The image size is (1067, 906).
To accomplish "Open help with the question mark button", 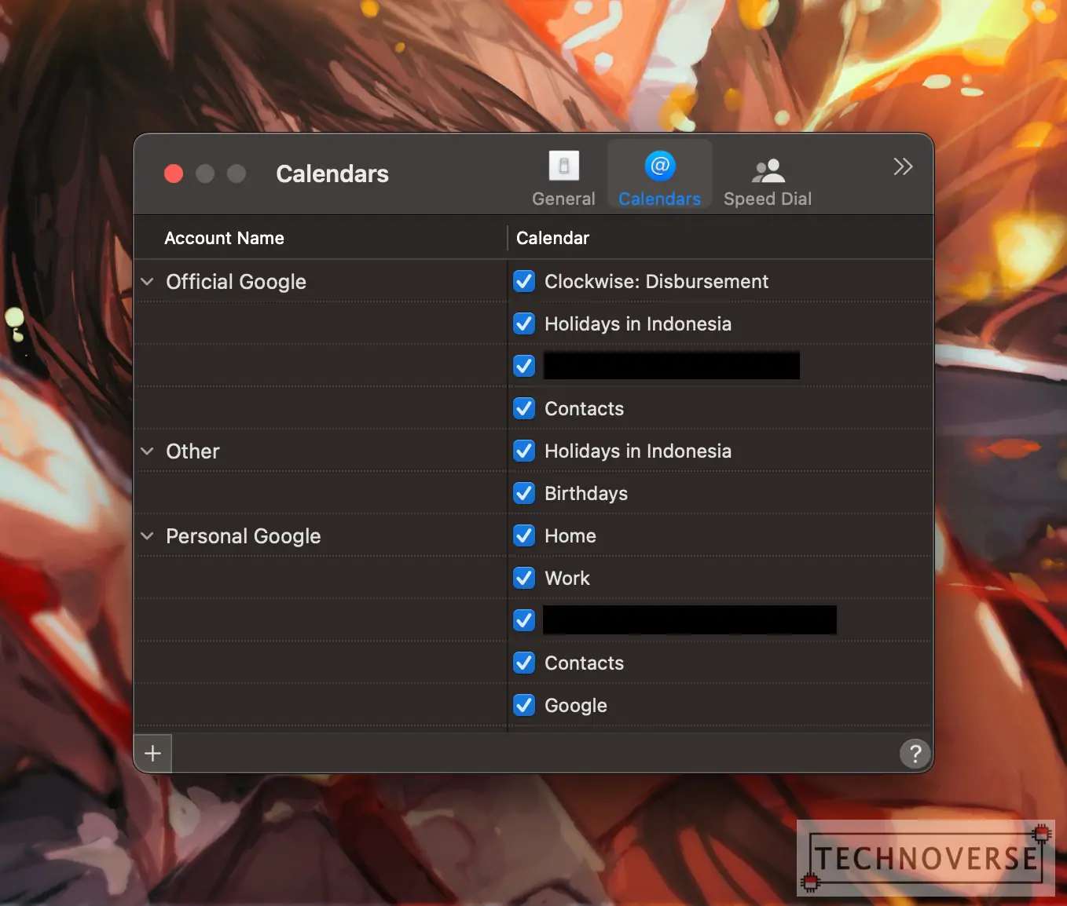I will pos(915,754).
